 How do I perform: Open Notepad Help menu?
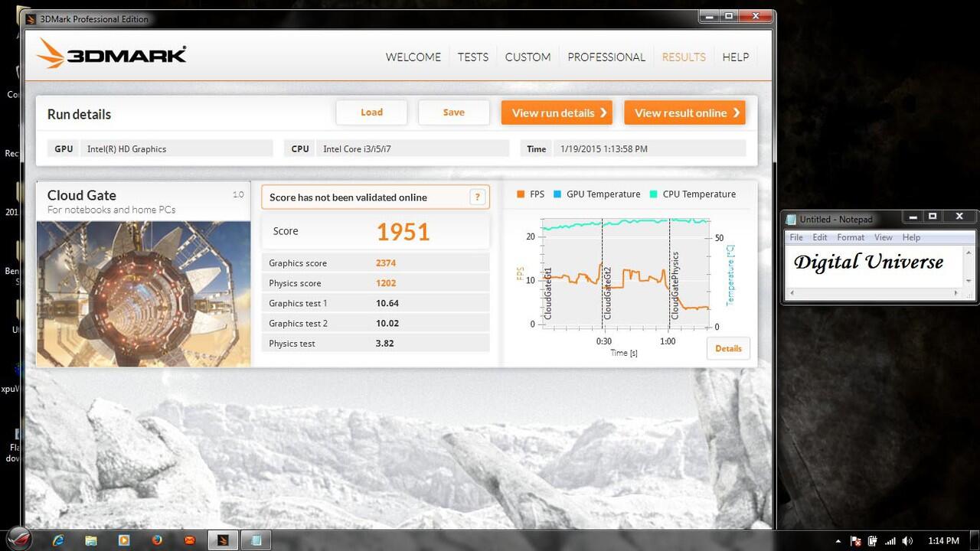[x=911, y=237]
